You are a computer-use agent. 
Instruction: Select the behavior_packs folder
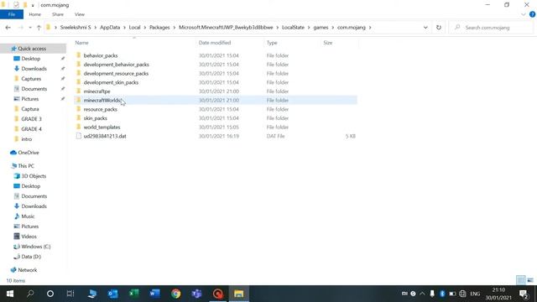point(101,55)
